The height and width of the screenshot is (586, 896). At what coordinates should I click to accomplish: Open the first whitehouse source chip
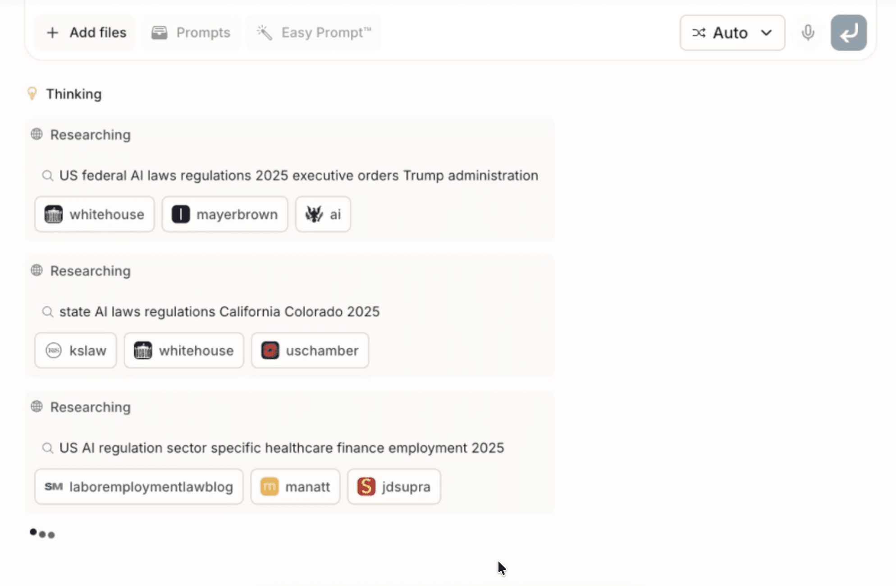(95, 214)
